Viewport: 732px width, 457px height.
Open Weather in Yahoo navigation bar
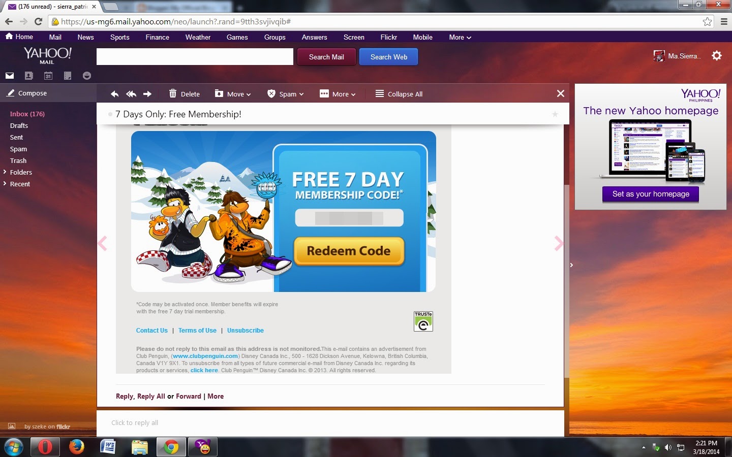198,37
